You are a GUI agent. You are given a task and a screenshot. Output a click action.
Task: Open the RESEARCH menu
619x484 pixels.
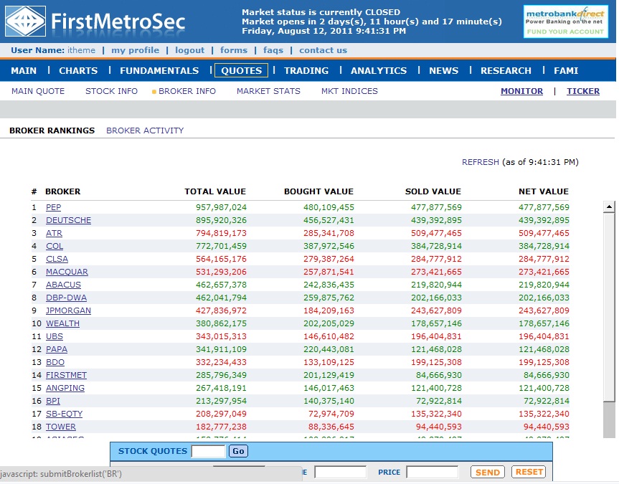(x=506, y=71)
